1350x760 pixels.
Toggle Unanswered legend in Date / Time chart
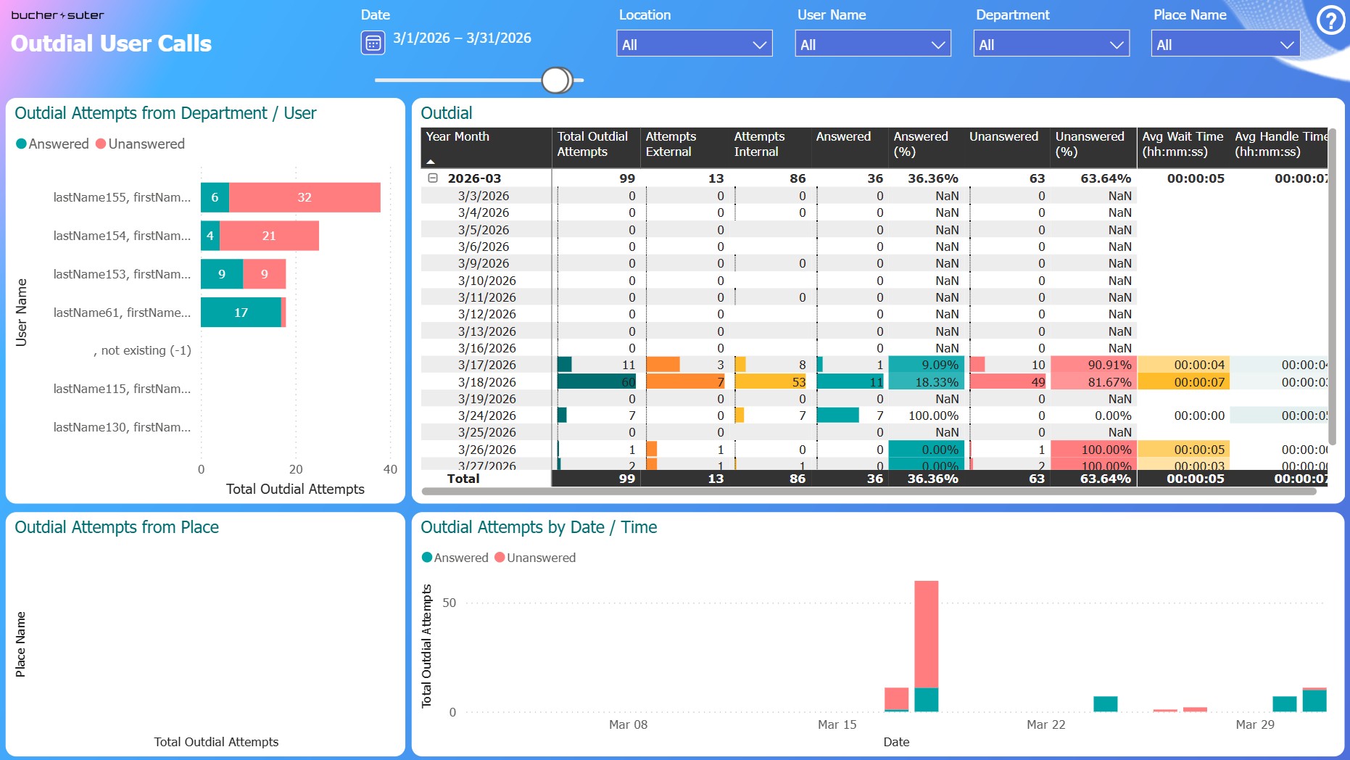tap(535, 557)
